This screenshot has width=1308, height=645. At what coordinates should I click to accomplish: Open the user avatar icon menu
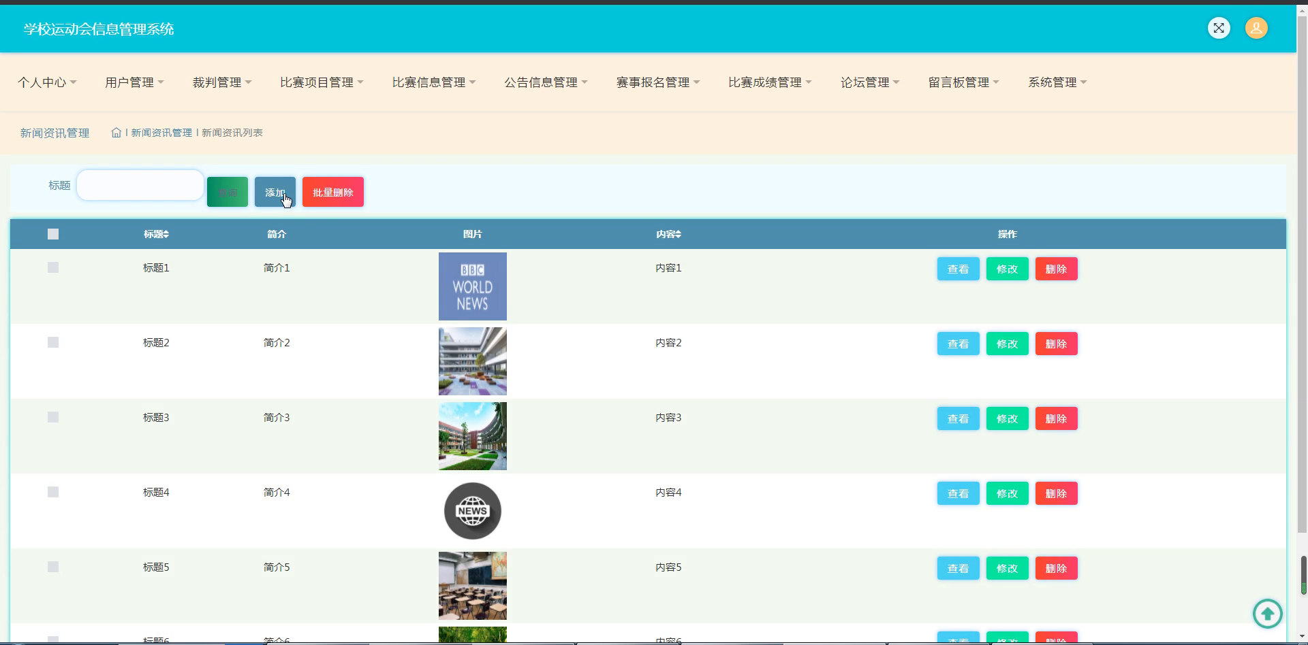(x=1256, y=28)
